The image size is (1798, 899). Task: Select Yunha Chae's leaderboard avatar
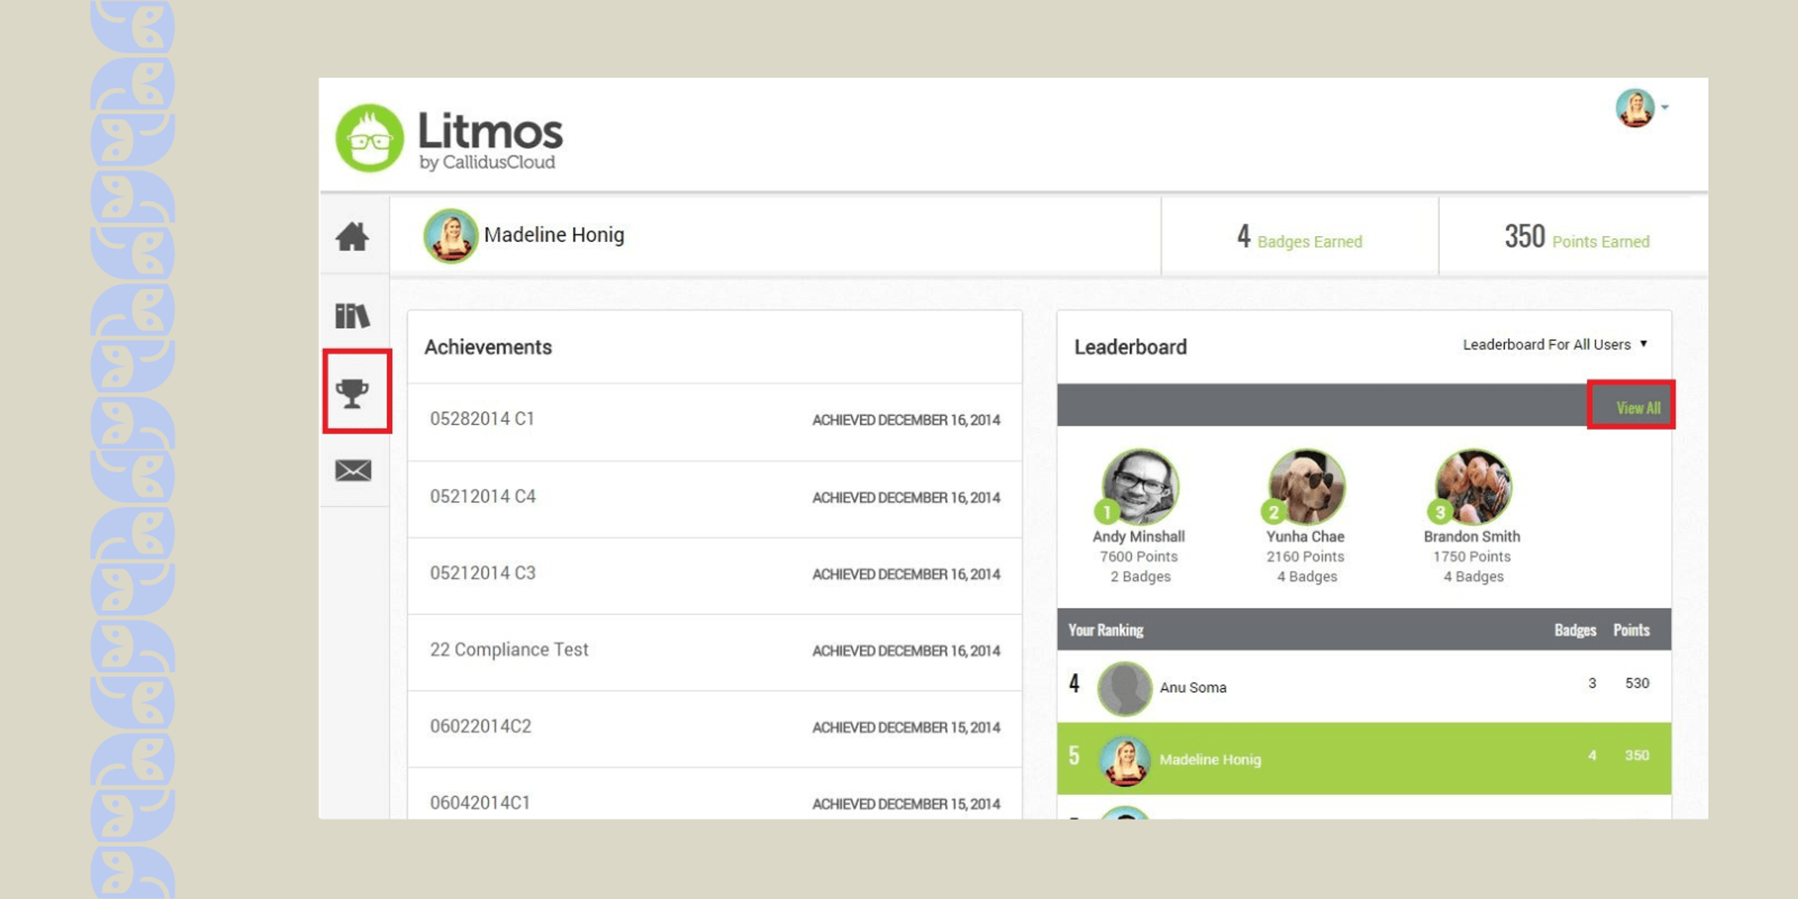coord(1307,486)
